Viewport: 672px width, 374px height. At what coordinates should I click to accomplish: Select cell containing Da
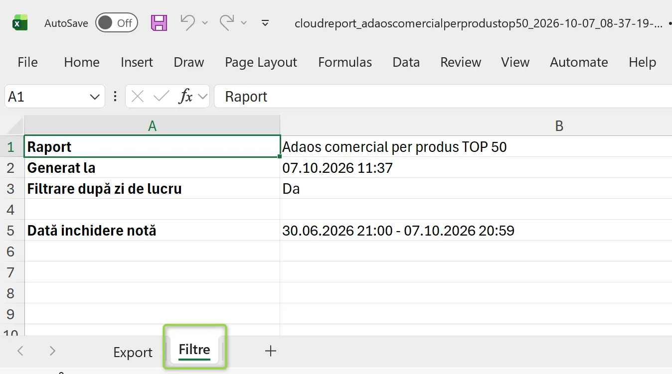pyautogui.click(x=476, y=189)
